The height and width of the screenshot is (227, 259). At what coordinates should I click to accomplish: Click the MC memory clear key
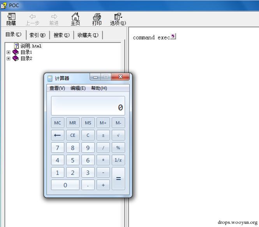pyautogui.click(x=58, y=123)
